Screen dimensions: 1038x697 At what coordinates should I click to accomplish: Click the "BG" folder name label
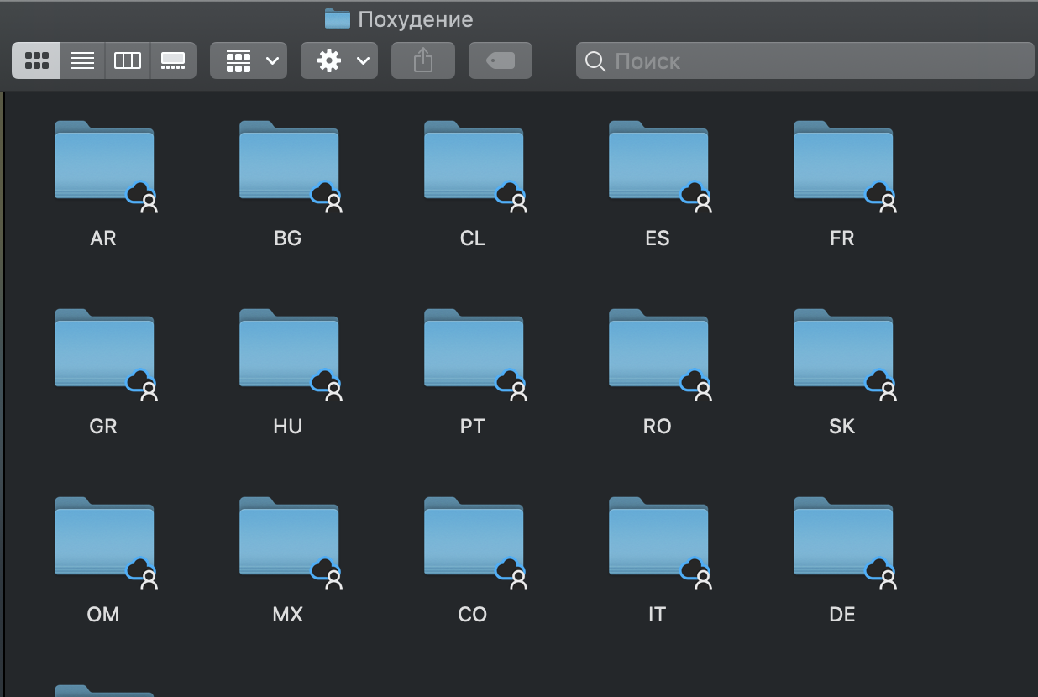pos(288,238)
